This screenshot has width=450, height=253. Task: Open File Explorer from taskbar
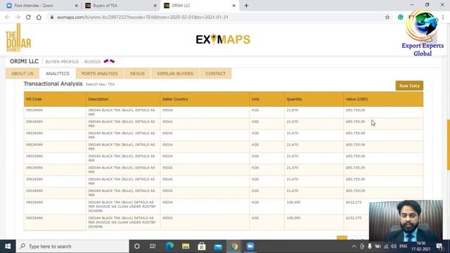point(186,246)
